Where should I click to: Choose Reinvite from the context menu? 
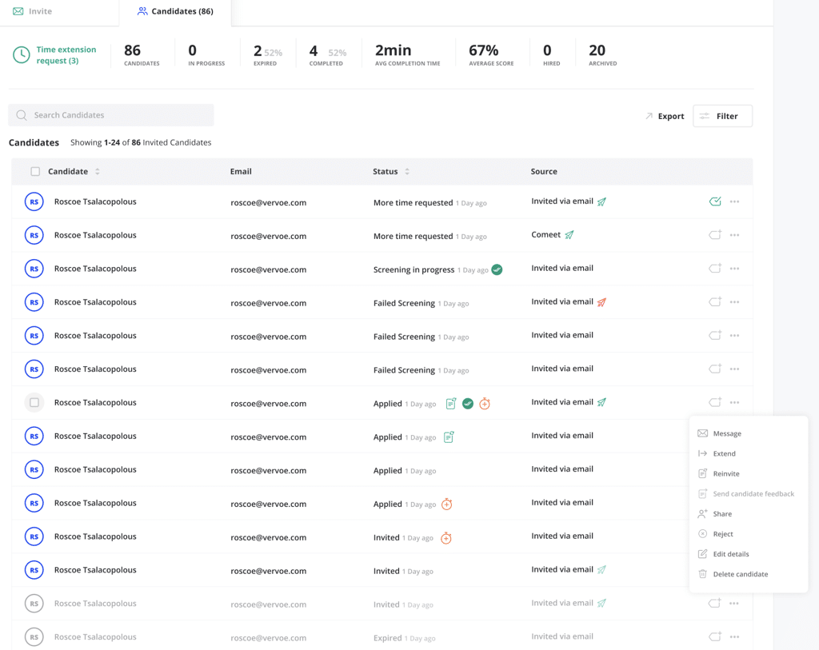pos(725,473)
